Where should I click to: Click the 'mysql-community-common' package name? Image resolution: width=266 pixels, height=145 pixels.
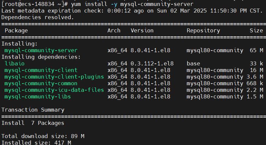41,84
